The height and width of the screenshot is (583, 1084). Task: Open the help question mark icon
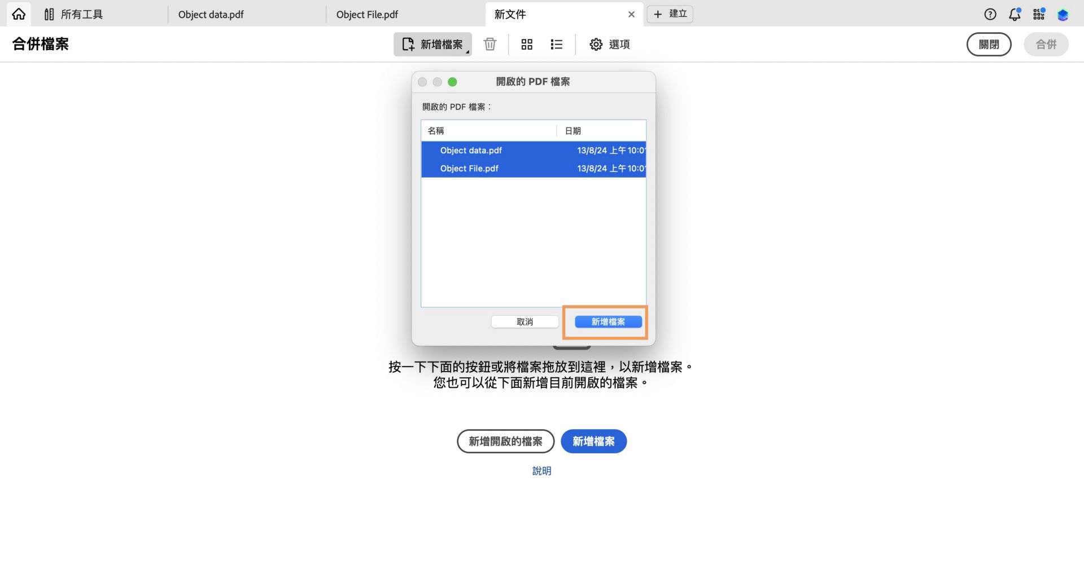coord(990,14)
